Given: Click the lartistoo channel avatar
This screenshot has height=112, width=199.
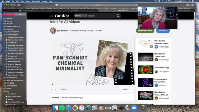Looking at the screenshot, I should click(156, 85).
